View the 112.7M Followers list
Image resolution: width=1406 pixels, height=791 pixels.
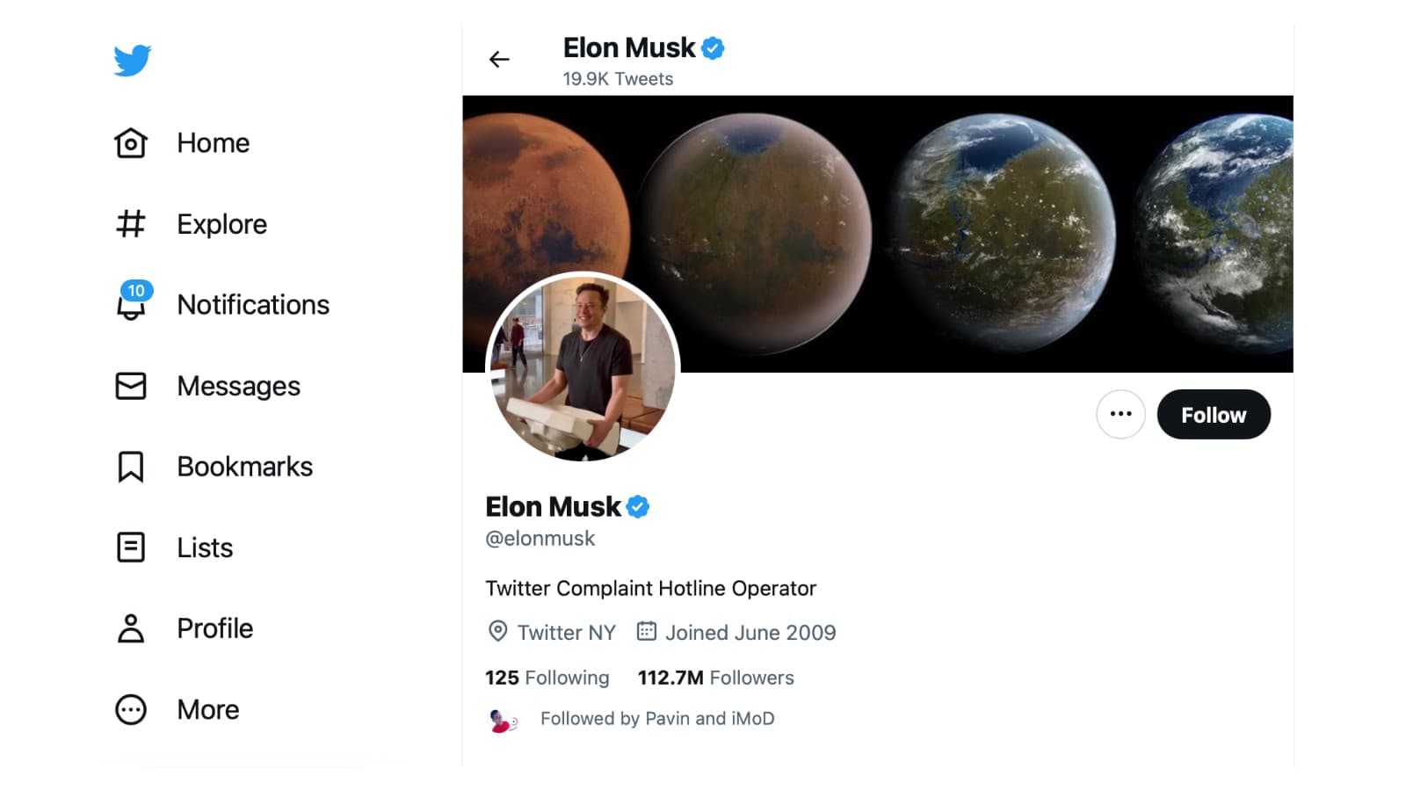715,678
